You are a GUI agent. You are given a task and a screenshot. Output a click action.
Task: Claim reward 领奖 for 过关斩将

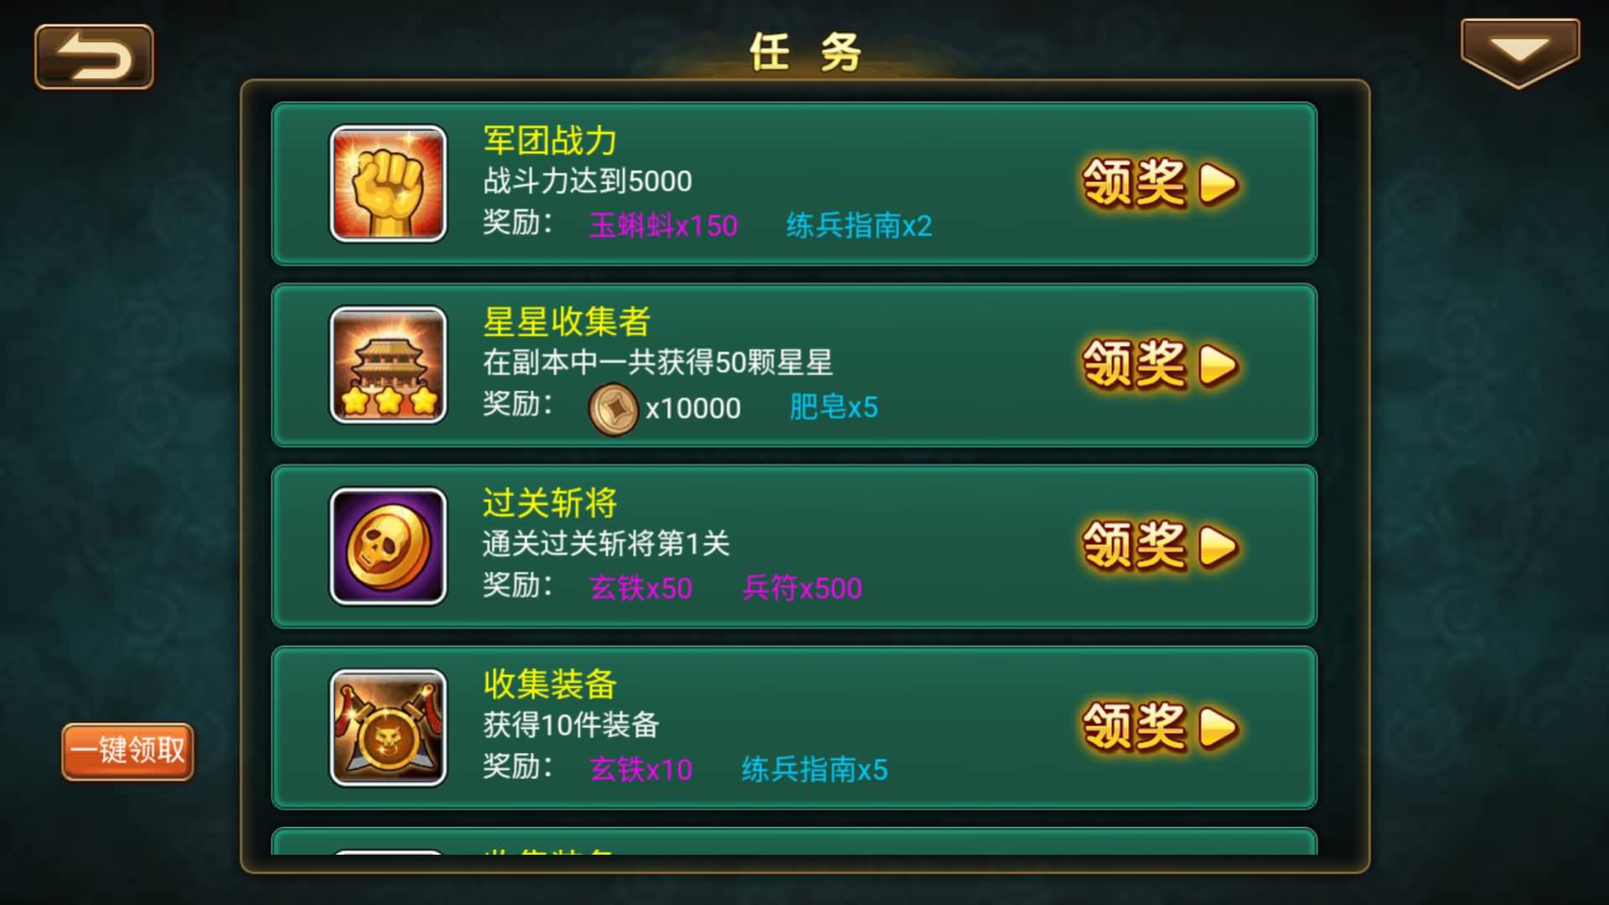click(1161, 546)
